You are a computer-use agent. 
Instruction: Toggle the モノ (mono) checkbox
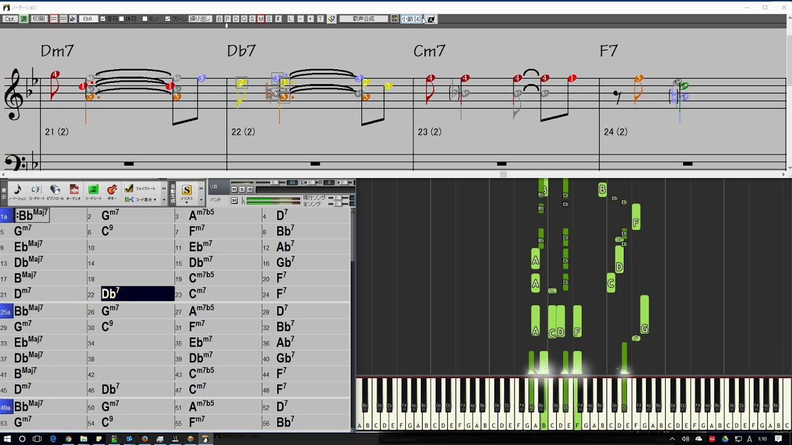(145, 19)
